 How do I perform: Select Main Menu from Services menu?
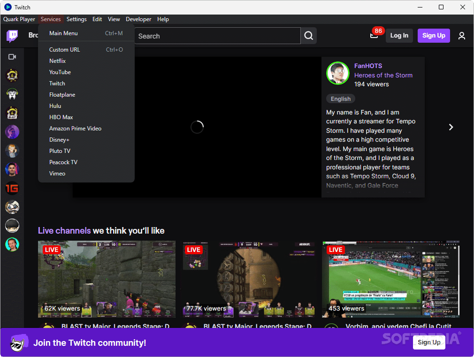tap(86, 33)
